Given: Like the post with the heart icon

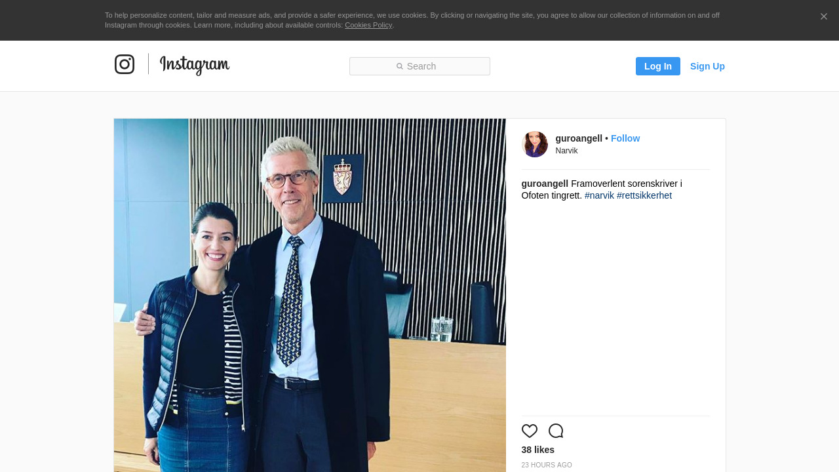Looking at the screenshot, I should 530,431.
